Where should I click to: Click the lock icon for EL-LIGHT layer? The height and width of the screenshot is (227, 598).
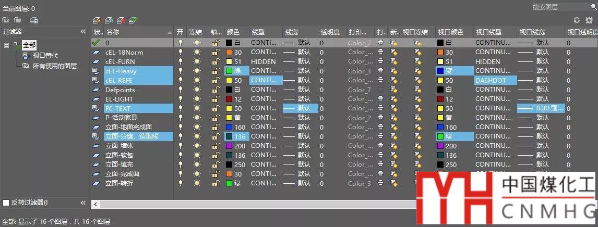(x=216, y=99)
